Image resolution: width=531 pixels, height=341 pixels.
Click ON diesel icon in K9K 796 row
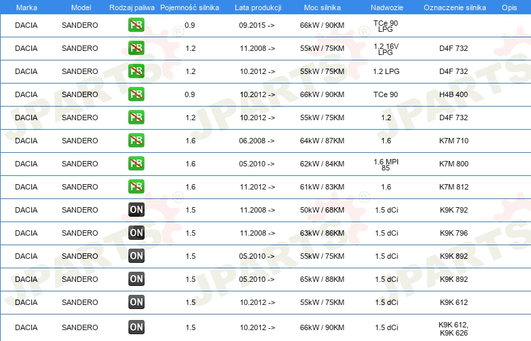tap(136, 232)
